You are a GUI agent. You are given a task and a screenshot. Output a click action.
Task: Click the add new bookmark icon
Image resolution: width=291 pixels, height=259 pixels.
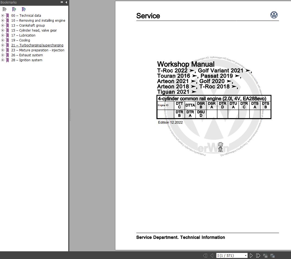point(14,9)
